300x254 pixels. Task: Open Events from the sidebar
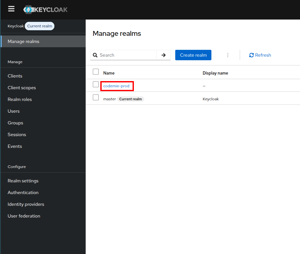[x=15, y=146]
